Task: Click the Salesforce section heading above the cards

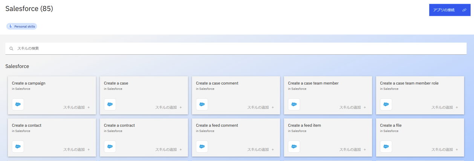Action: pyautogui.click(x=17, y=66)
